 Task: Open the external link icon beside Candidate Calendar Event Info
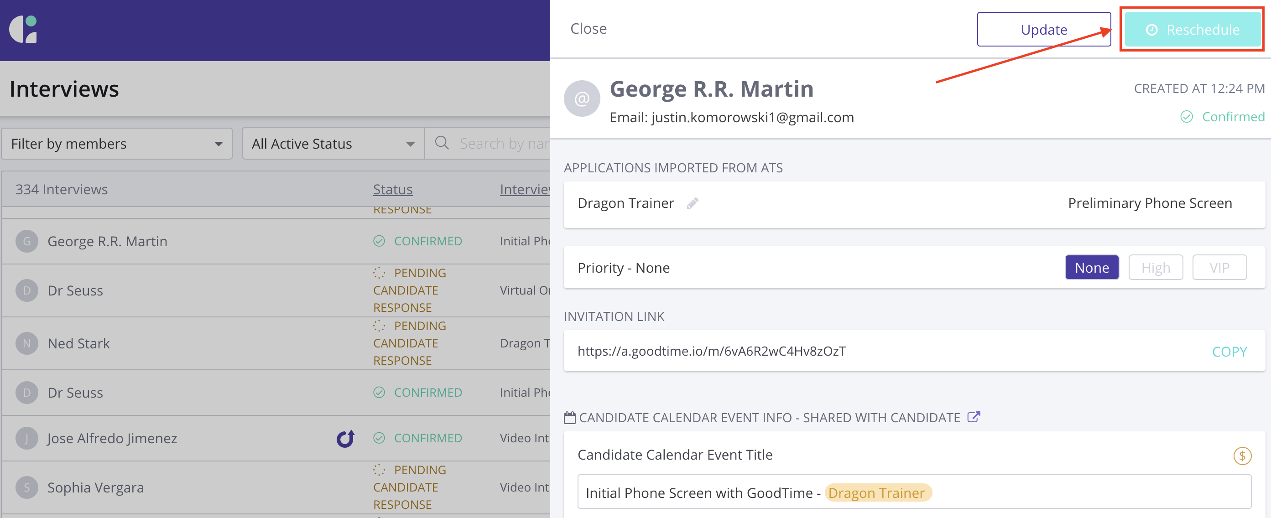pos(973,417)
